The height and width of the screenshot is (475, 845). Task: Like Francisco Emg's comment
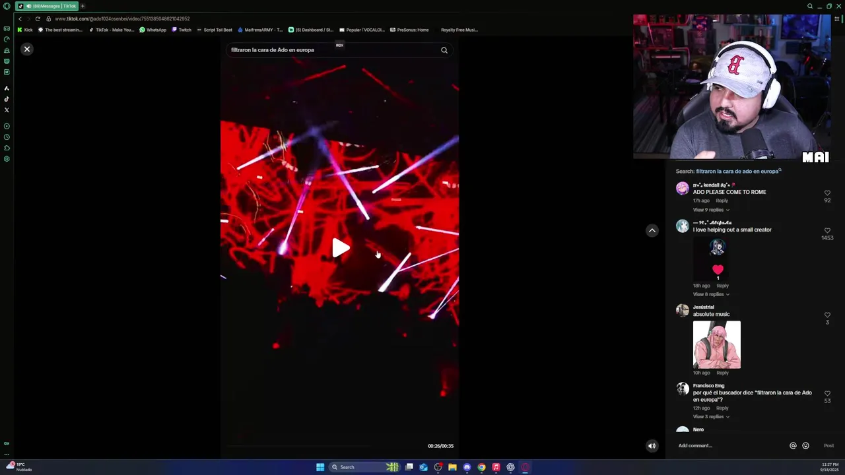point(827,394)
